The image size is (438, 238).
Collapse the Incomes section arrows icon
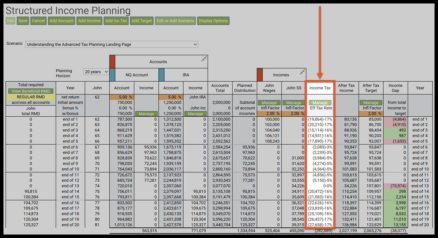tap(302, 72)
